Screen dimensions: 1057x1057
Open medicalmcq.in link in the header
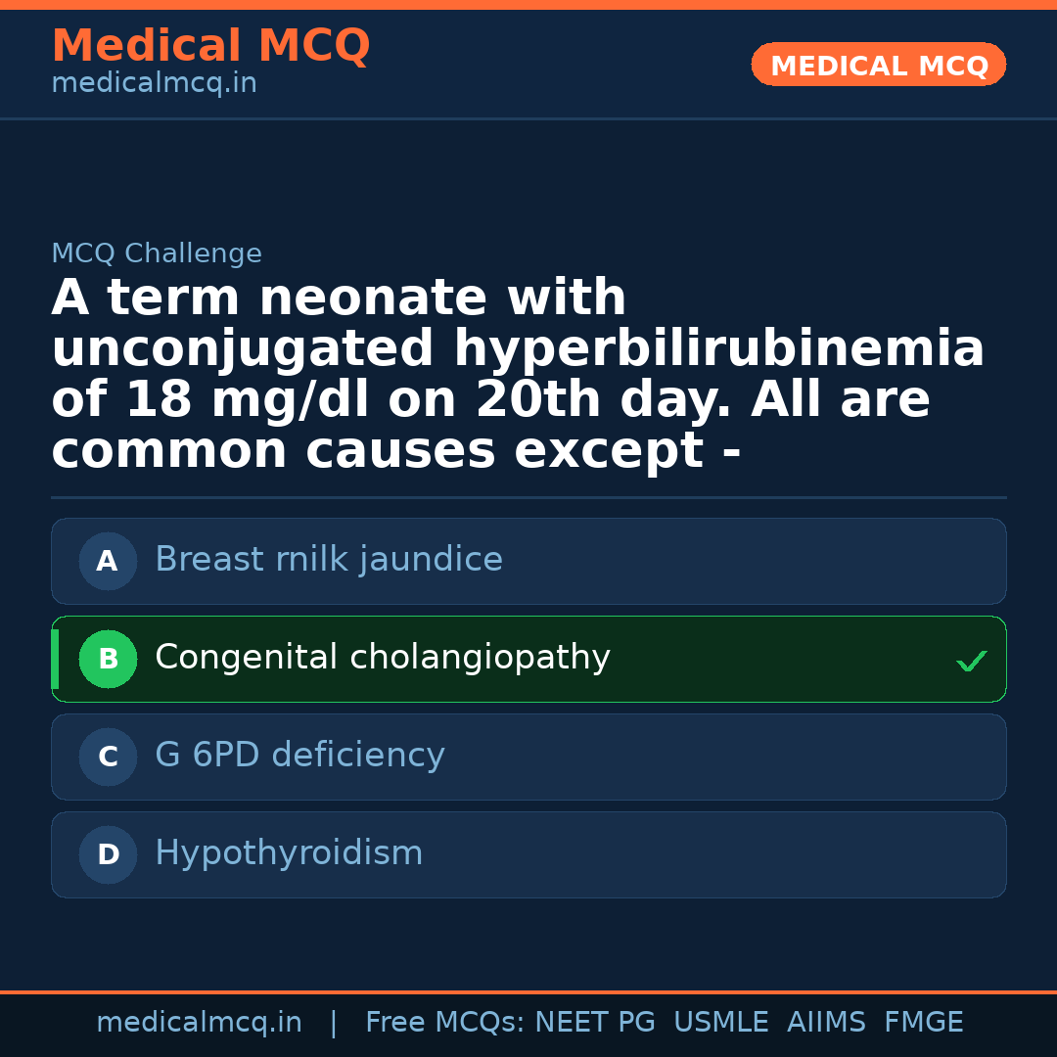(x=154, y=84)
